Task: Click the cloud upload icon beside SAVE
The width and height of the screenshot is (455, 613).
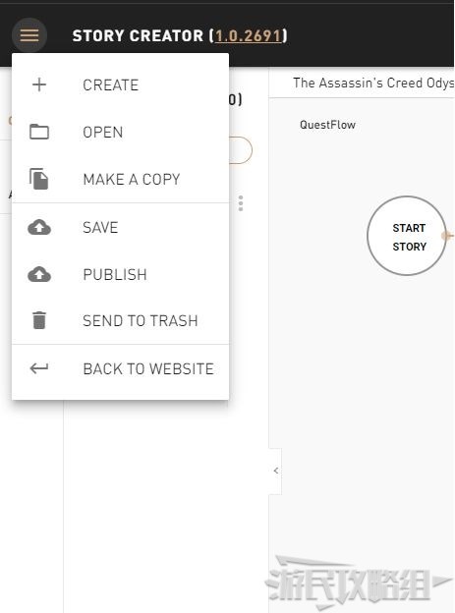Action: tap(39, 227)
